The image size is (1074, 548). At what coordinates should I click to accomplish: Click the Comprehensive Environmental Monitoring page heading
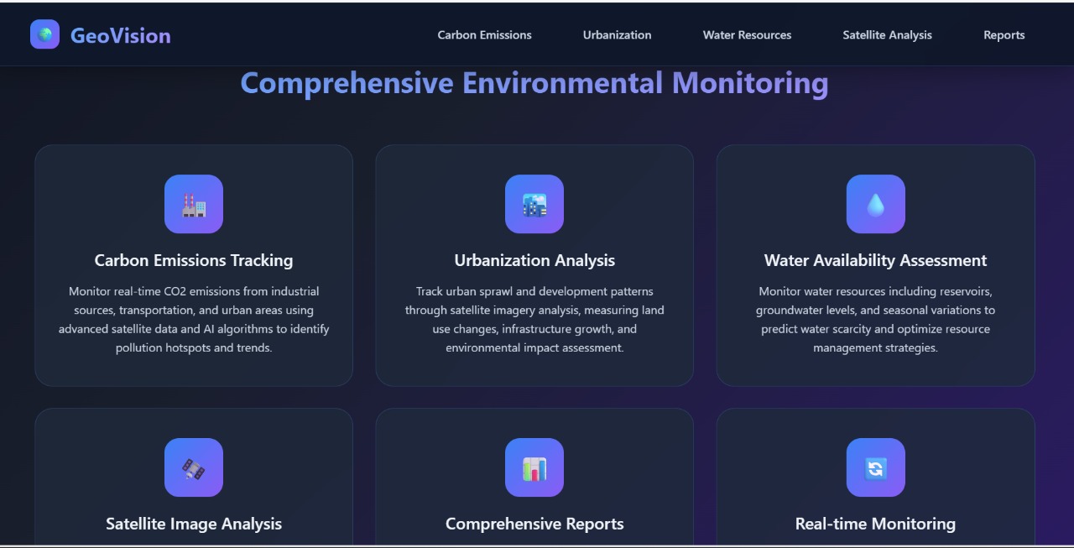coord(534,83)
